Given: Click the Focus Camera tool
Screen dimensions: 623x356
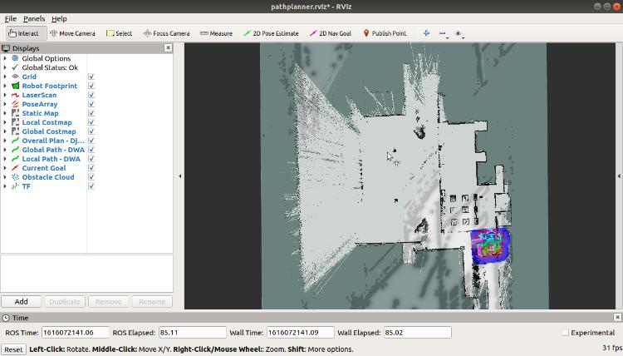Looking at the screenshot, I should pos(166,33).
